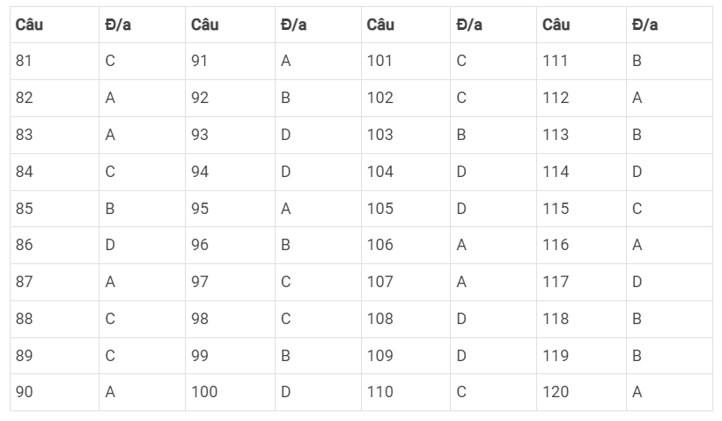Click the cell with question number 81

(55, 62)
